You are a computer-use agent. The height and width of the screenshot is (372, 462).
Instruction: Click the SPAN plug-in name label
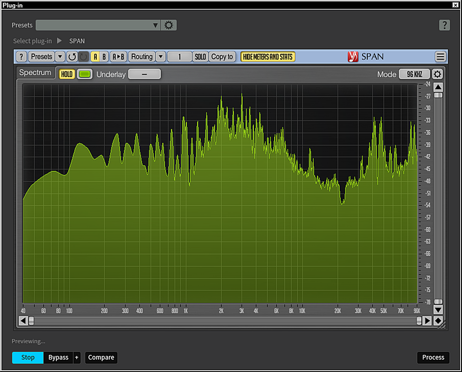77,41
